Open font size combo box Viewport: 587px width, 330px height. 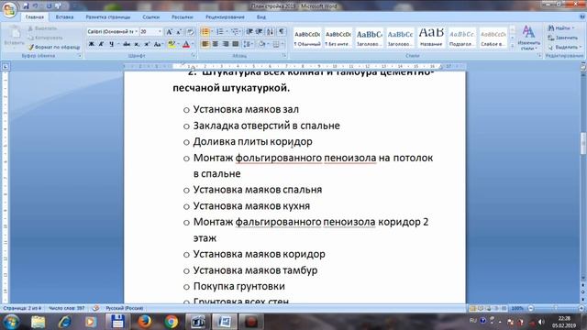coord(150,32)
